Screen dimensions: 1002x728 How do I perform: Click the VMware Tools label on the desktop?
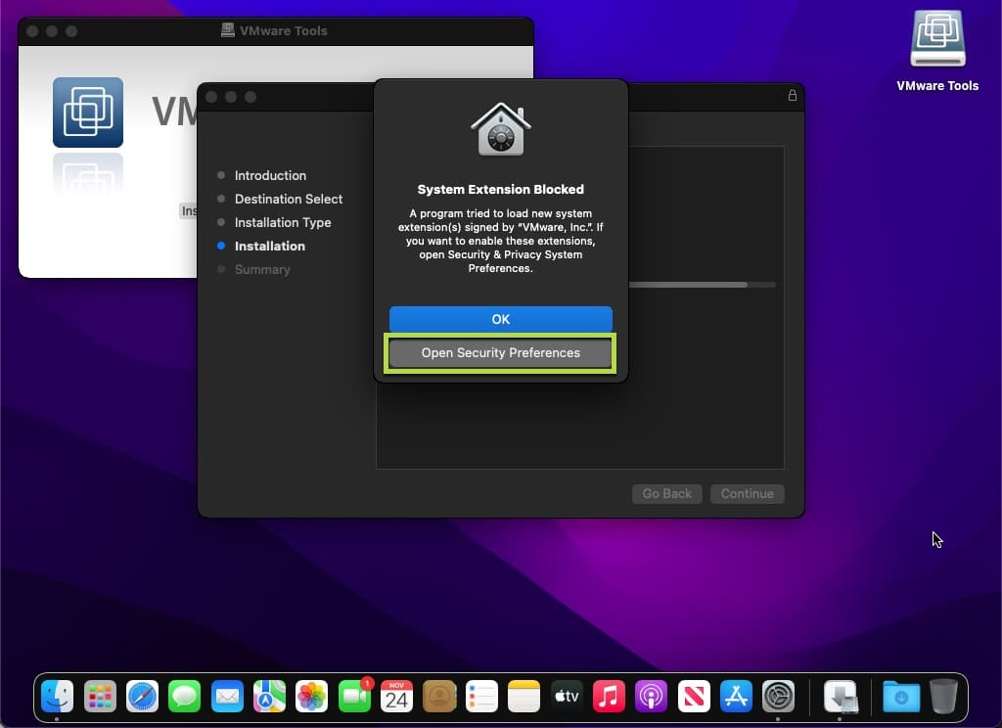pos(937,86)
